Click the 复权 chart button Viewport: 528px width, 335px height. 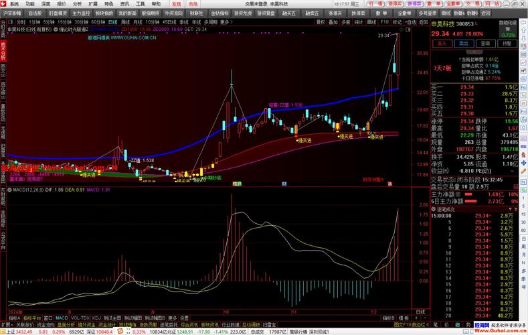321,22
